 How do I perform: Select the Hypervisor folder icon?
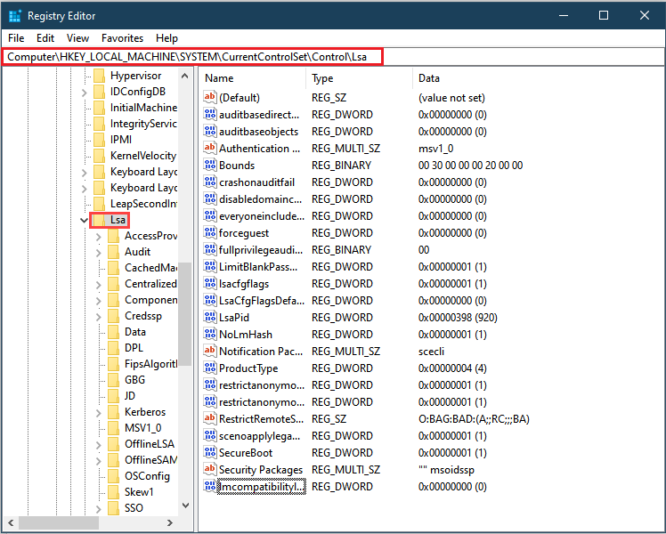tap(99, 76)
